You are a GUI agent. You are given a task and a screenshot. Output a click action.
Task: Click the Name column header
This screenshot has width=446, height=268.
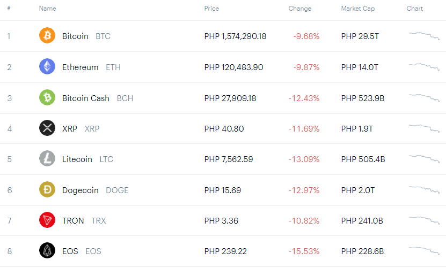48,9
